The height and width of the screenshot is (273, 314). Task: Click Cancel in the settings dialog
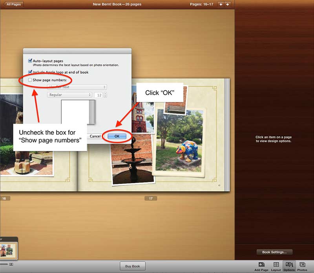pyautogui.click(x=95, y=136)
